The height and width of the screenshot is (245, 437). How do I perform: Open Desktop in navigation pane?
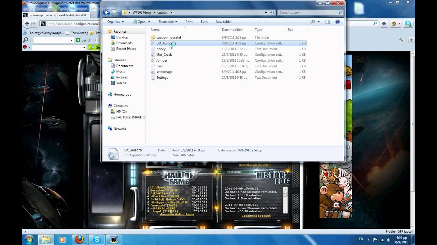click(122, 37)
